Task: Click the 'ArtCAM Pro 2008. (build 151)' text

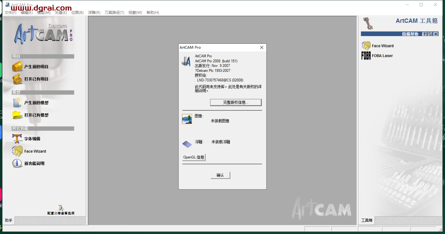Action: click(x=216, y=61)
